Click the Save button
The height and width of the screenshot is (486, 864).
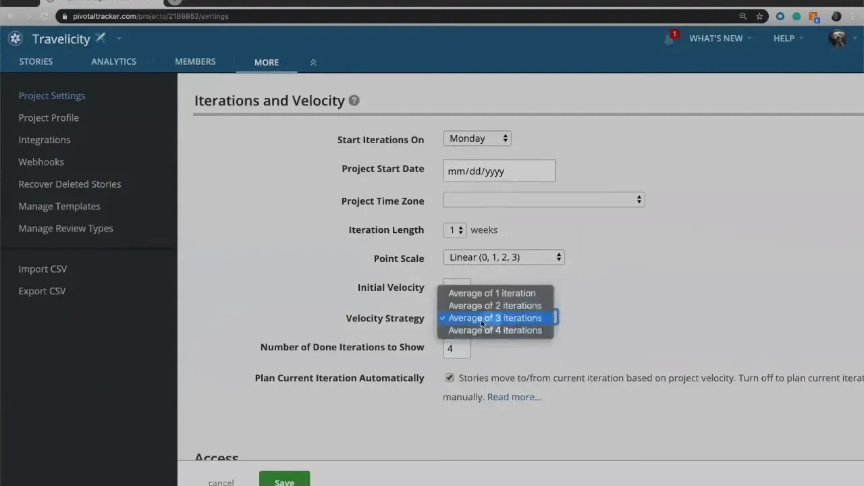click(284, 481)
